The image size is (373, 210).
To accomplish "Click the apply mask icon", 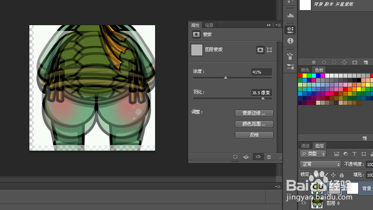I will (x=246, y=157).
